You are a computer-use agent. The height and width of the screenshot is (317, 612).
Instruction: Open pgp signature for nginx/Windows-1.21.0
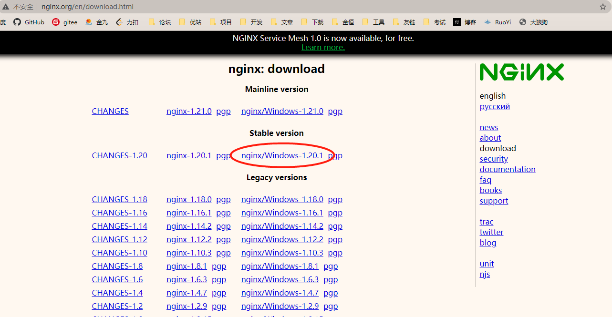(x=335, y=111)
